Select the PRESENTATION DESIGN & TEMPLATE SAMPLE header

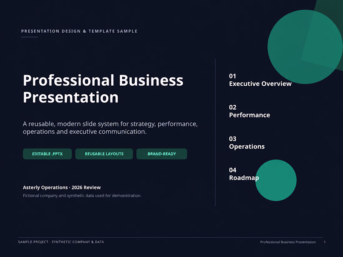(x=79, y=31)
